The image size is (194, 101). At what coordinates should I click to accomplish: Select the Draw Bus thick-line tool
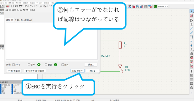(x=191, y=33)
